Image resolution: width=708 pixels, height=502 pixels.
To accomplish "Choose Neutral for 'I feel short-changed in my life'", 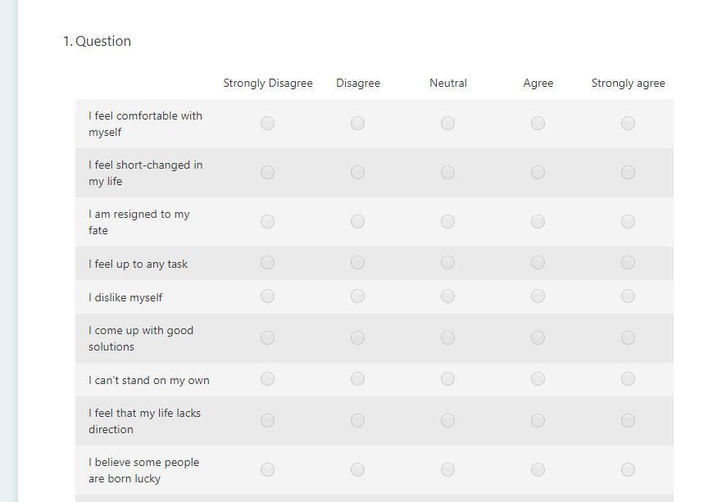I will click(x=447, y=172).
